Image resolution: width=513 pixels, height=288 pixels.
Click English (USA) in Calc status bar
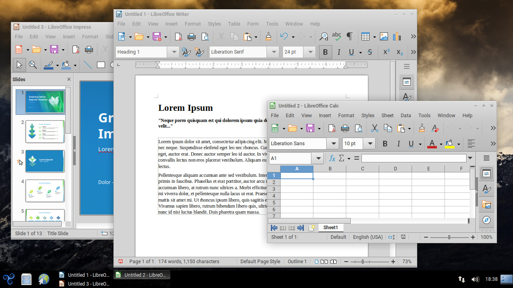[x=368, y=237]
